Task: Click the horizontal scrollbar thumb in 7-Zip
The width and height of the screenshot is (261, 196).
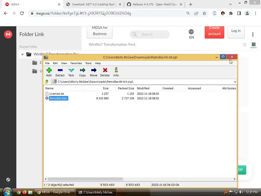Action: tap(85, 179)
